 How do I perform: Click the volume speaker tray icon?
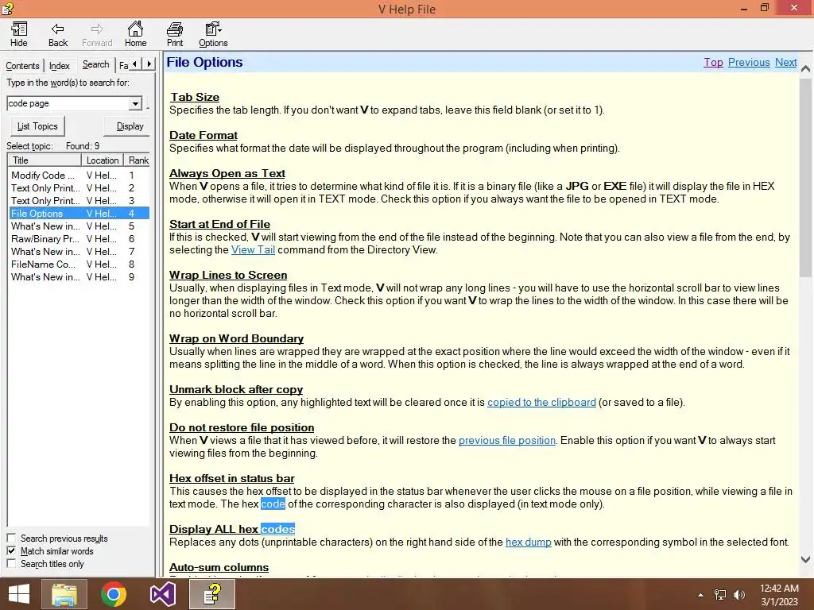tap(739, 595)
